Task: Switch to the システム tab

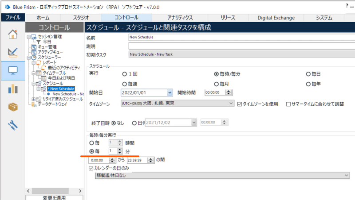Action: pyautogui.click(x=324, y=18)
